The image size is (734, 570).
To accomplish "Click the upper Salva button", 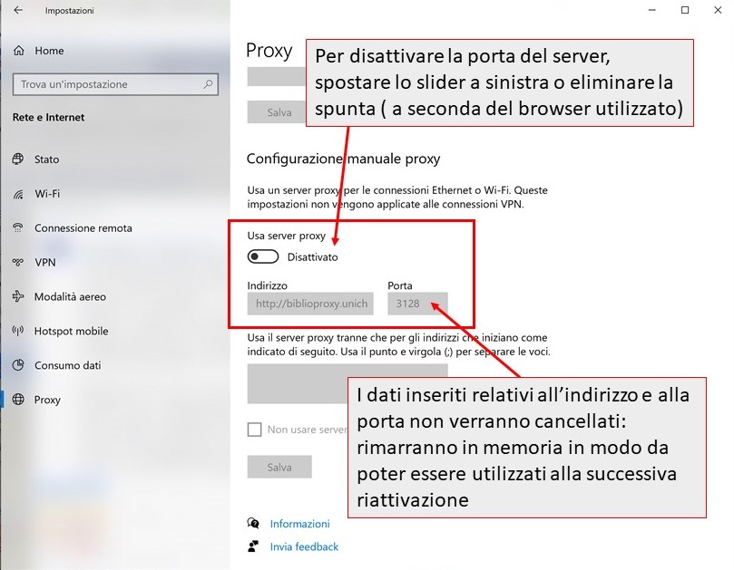I will [279, 111].
